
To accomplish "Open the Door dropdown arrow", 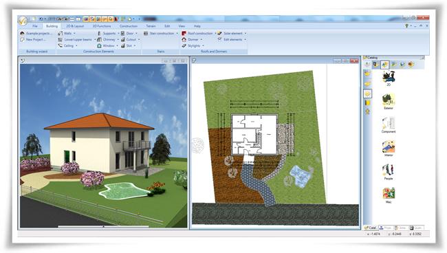I will [x=136, y=33].
